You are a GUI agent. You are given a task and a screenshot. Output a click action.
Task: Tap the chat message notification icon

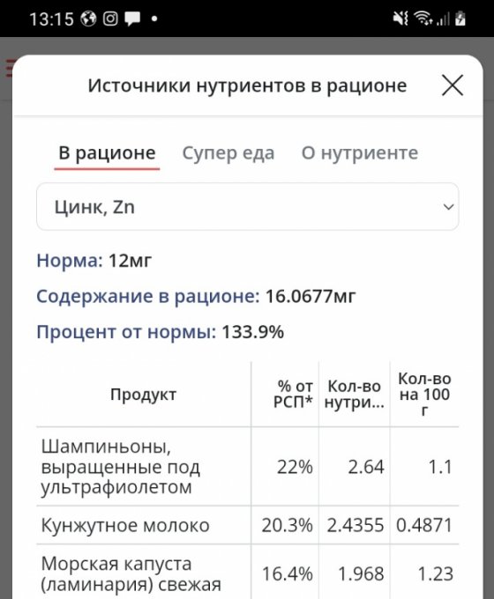point(132,18)
